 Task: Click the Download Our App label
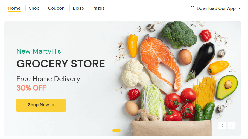[x=216, y=8]
